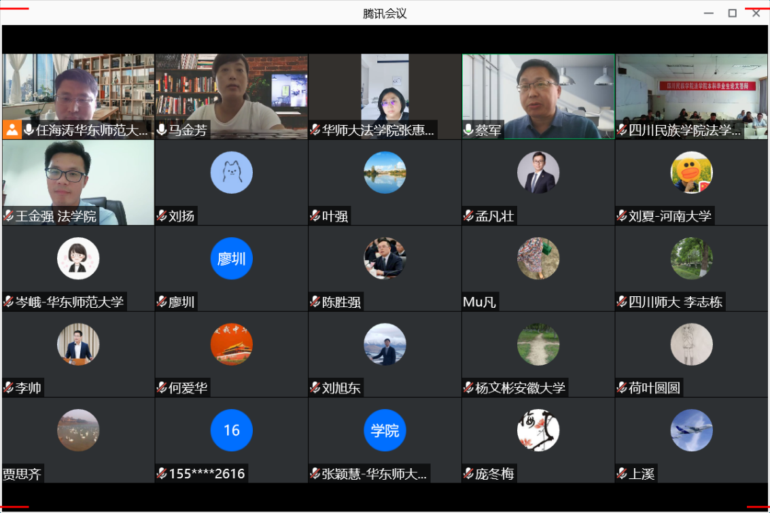
Task: Click the muted microphone icon next to 李帅
Action: 9,388
